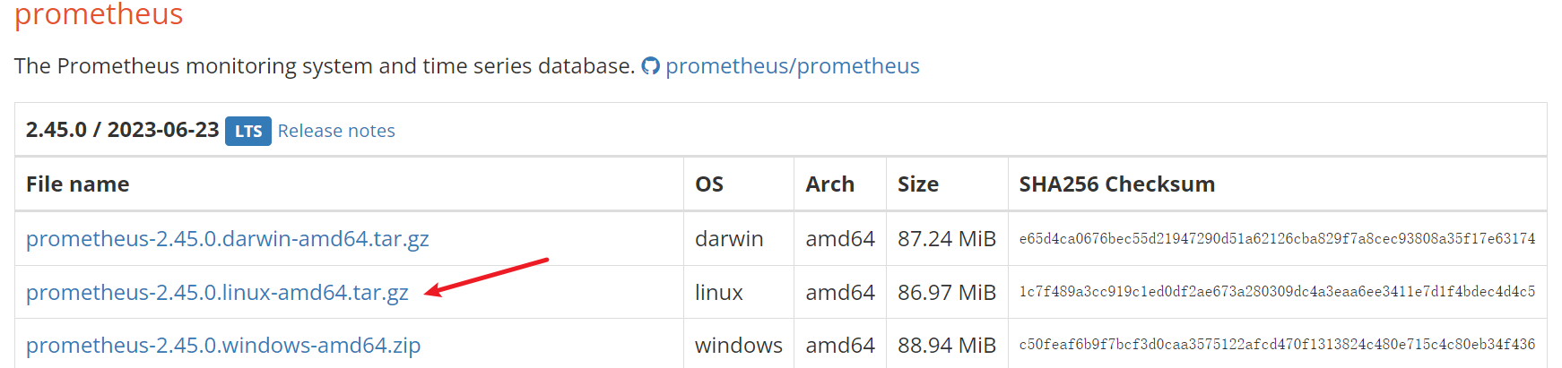Click the LTS badge

[x=248, y=131]
